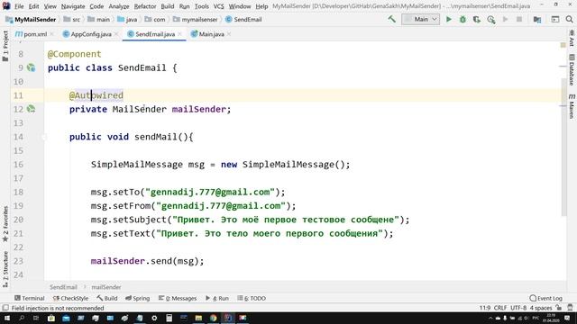The height and width of the screenshot is (324, 577).
Task: Open the Main run configuration dropdown
Action: 421,19
